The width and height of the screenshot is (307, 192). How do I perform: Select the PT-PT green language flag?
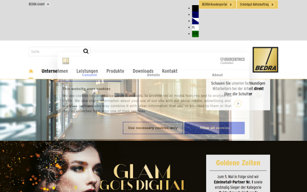coord(195,34)
